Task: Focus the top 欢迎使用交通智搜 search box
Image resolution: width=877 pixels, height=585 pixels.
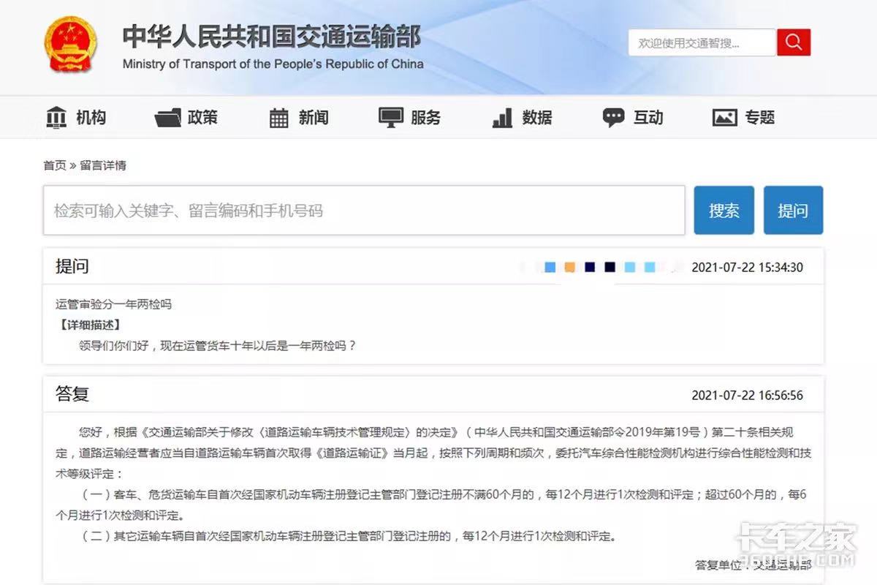Action: pos(701,43)
